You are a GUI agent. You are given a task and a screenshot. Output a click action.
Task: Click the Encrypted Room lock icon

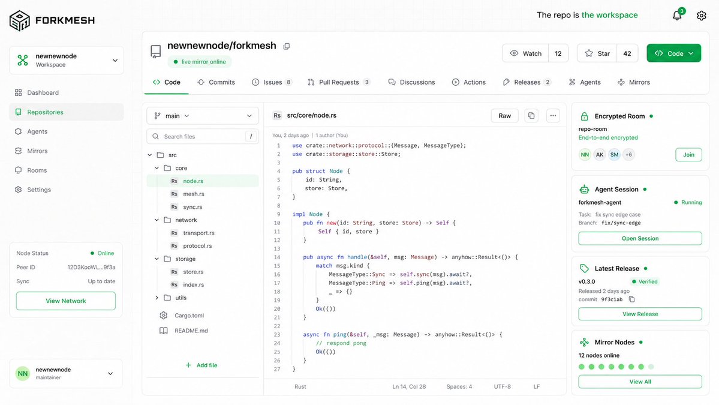click(x=584, y=116)
